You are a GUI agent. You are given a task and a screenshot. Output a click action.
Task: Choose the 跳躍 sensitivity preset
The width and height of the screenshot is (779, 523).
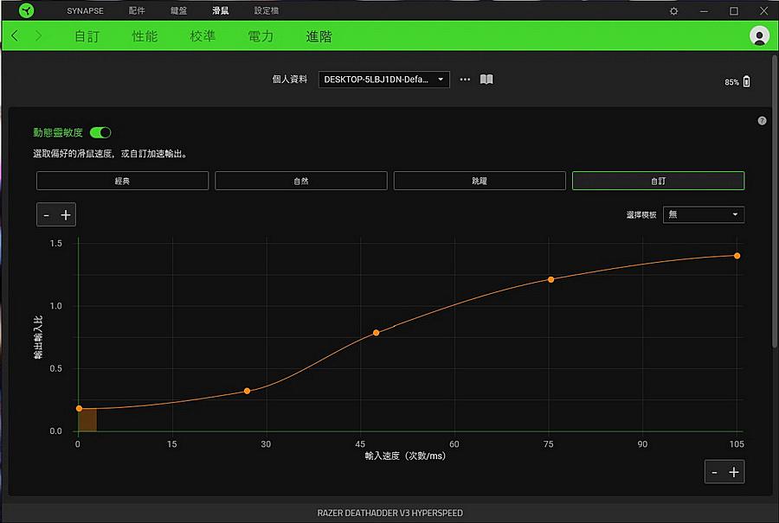point(480,181)
